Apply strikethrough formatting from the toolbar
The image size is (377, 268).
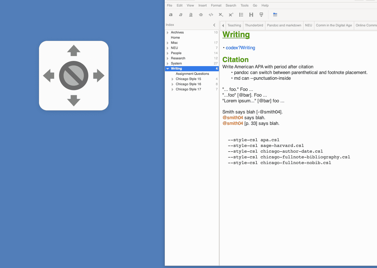[201, 15]
